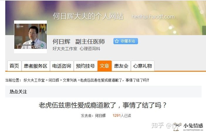Image resolution: width=206 pixels, height=134 pixels.
Task: Open the 心理咨询科 department link
Action: tap(90, 49)
